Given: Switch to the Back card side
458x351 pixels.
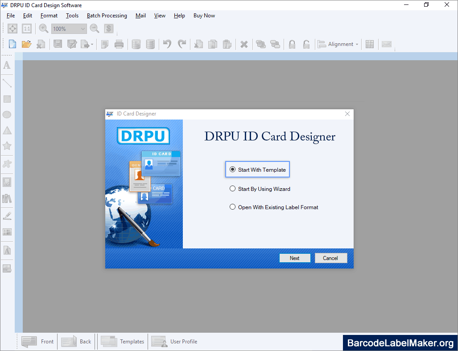Looking at the screenshot, I should [76, 341].
